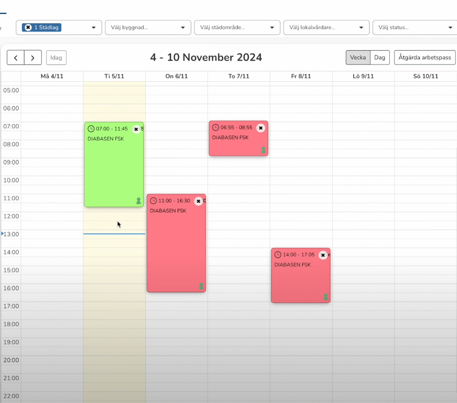Screen dimensions: 457x403
Task: Switch to Dag view
Action: point(380,57)
